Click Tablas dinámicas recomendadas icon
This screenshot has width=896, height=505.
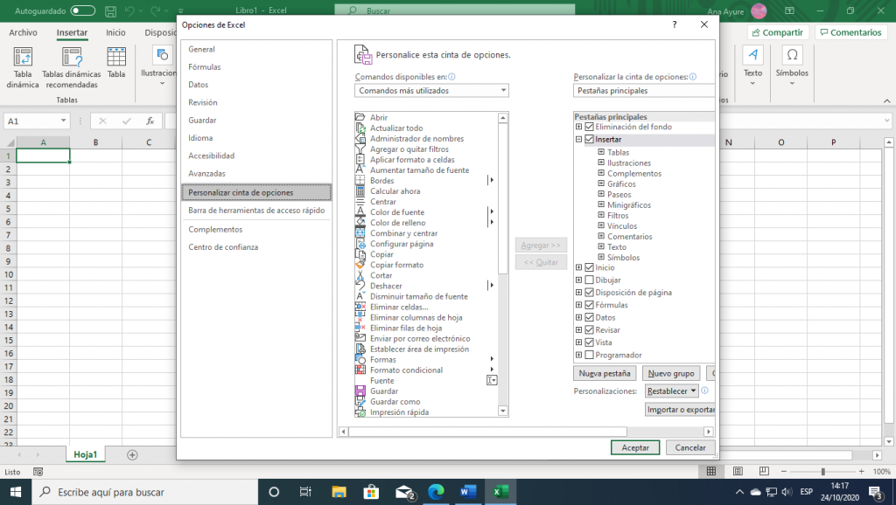(x=72, y=57)
